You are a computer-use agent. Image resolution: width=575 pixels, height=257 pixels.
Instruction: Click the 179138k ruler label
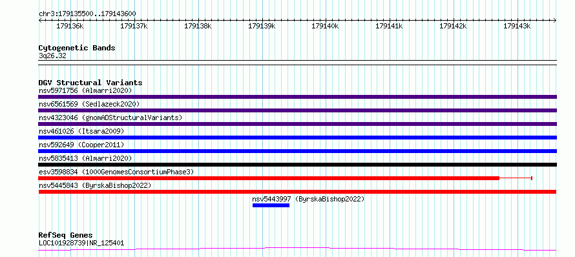click(x=198, y=26)
